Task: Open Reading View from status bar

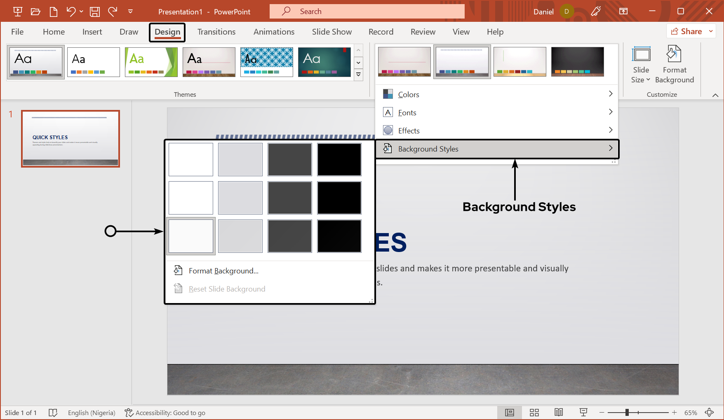Action: tap(559, 413)
